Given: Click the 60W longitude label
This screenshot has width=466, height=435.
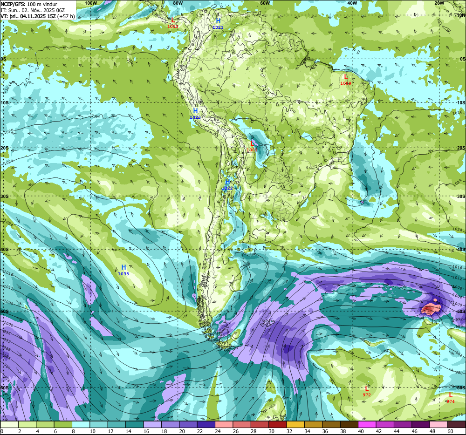Looking at the screenshot, I should (265, 3).
